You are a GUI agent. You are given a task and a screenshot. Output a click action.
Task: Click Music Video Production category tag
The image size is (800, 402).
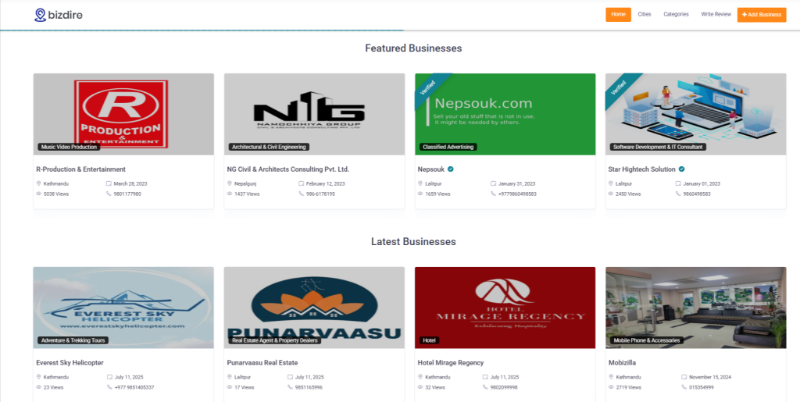coord(69,147)
